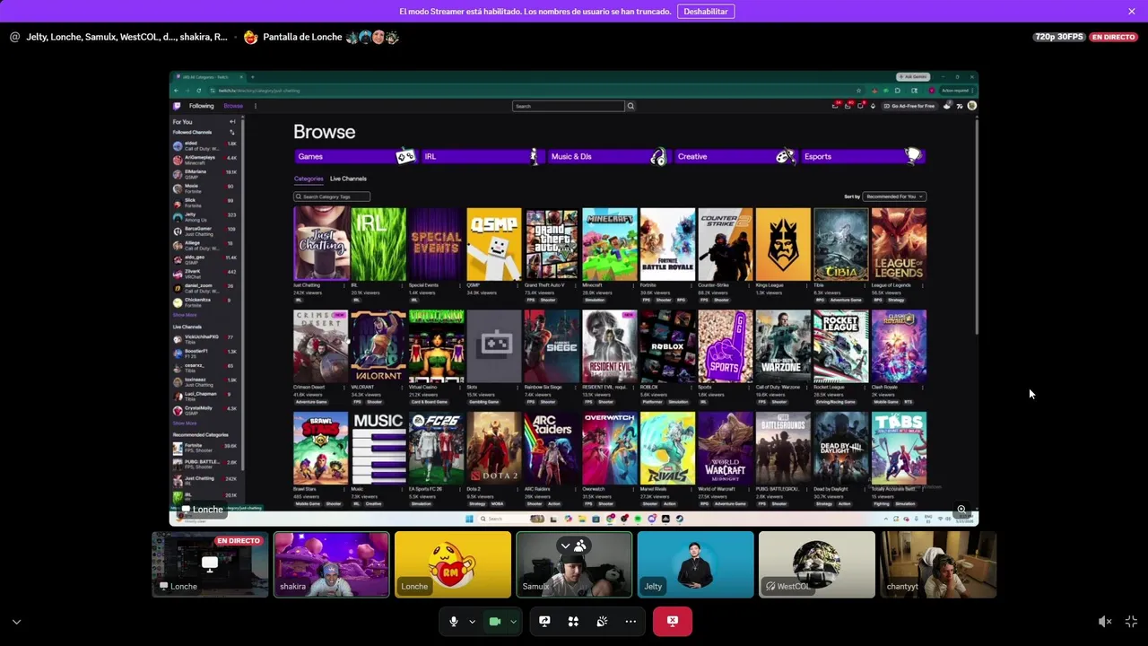This screenshot has height=646, width=1148.
Task: Select Samulx's video tile
Action: coord(574,564)
